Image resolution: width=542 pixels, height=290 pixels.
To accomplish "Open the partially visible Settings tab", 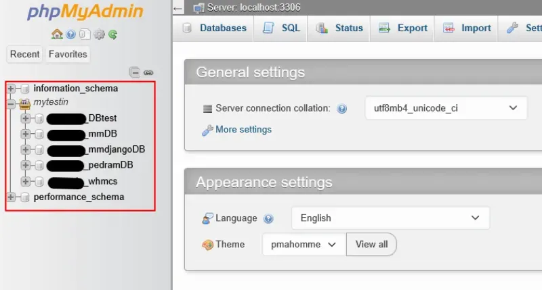I will pos(520,28).
